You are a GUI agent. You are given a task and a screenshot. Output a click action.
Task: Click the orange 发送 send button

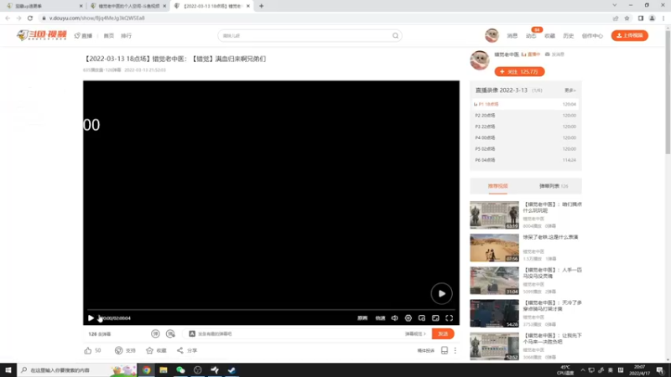[443, 333]
